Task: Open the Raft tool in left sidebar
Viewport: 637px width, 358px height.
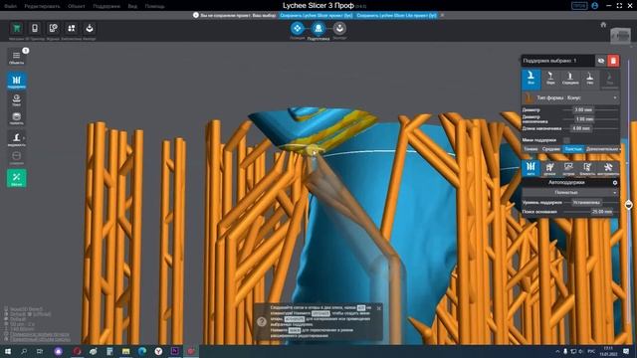Action: point(16,100)
